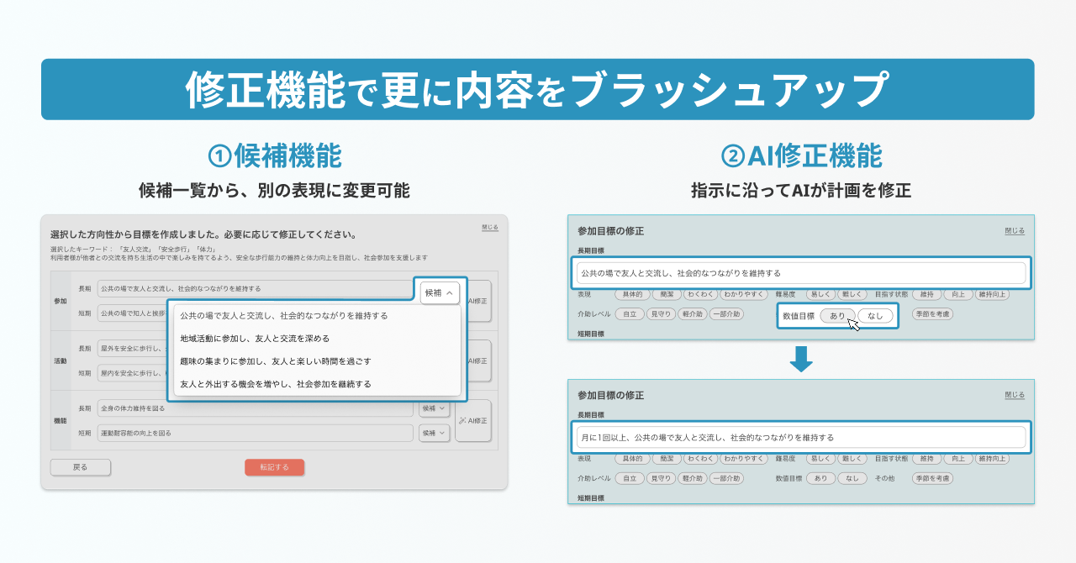The image size is (1076, 563).
Task: Toggle 向上 chip in upper 修正 panel
Action: (x=959, y=294)
